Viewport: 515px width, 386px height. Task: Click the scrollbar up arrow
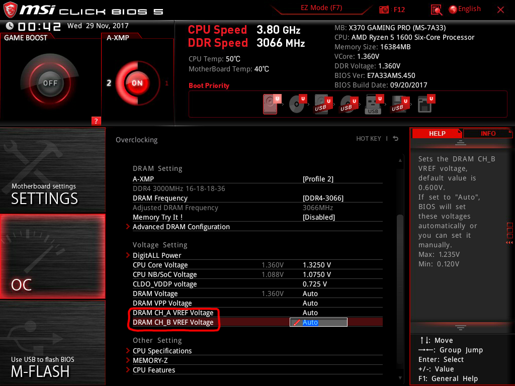click(x=400, y=160)
